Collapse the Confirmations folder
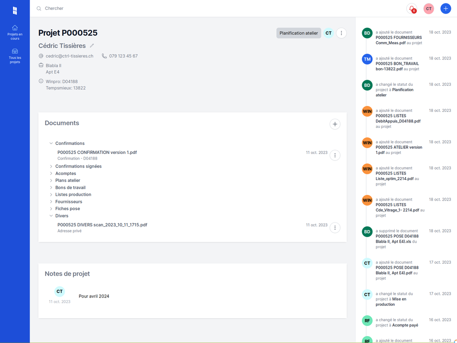The width and height of the screenshot is (457, 343). 51,144
